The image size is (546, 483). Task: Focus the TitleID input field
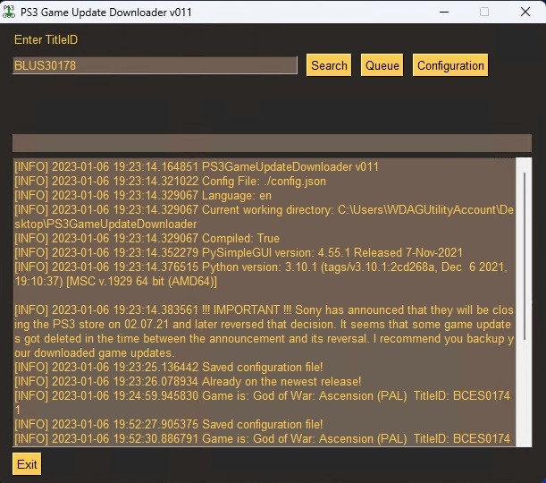[x=155, y=65]
